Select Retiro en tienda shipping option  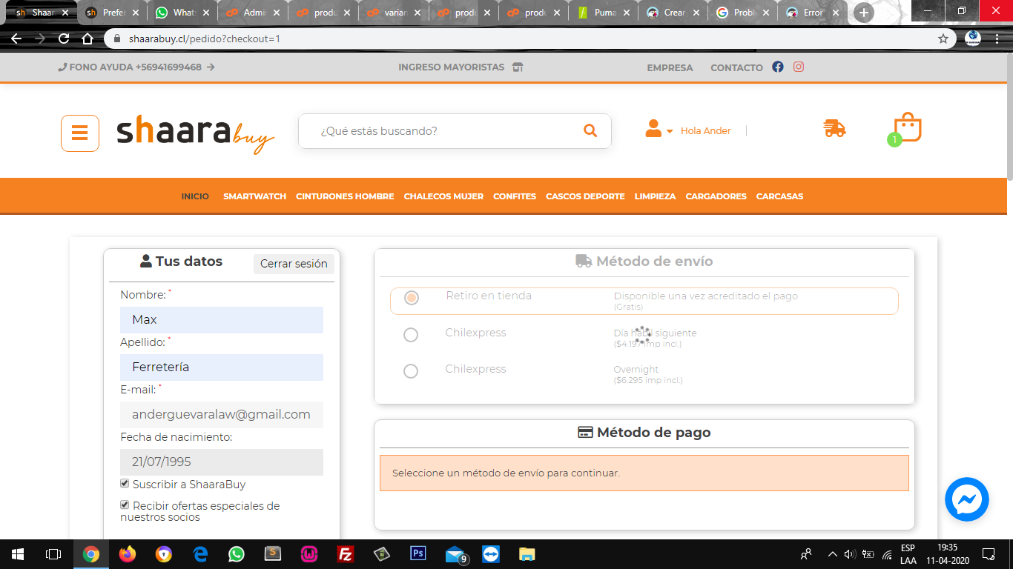point(412,298)
